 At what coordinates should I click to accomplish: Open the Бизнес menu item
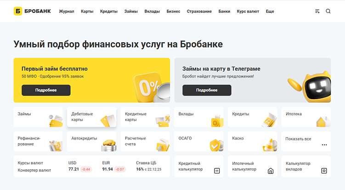[173, 11]
